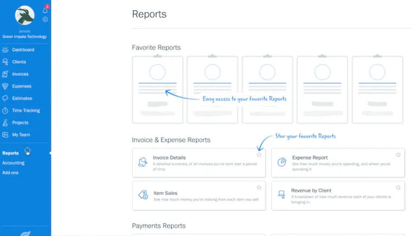This screenshot has height=236, width=416.
Task: Click the Time Tracking clock icon
Action: pyautogui.click(x=5, y=110)
